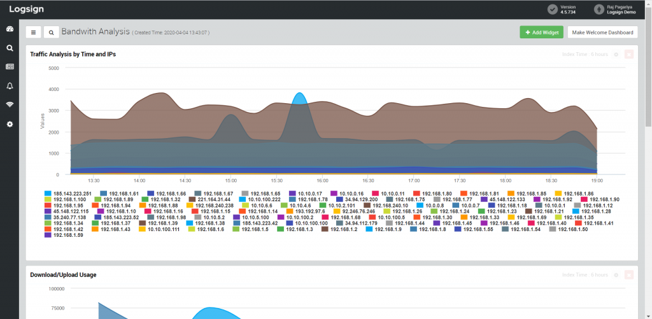Viewport: 652px width, 319px height.
Task: Click legend entry 10.10.100.100
Action: click(x=307, y=223)
